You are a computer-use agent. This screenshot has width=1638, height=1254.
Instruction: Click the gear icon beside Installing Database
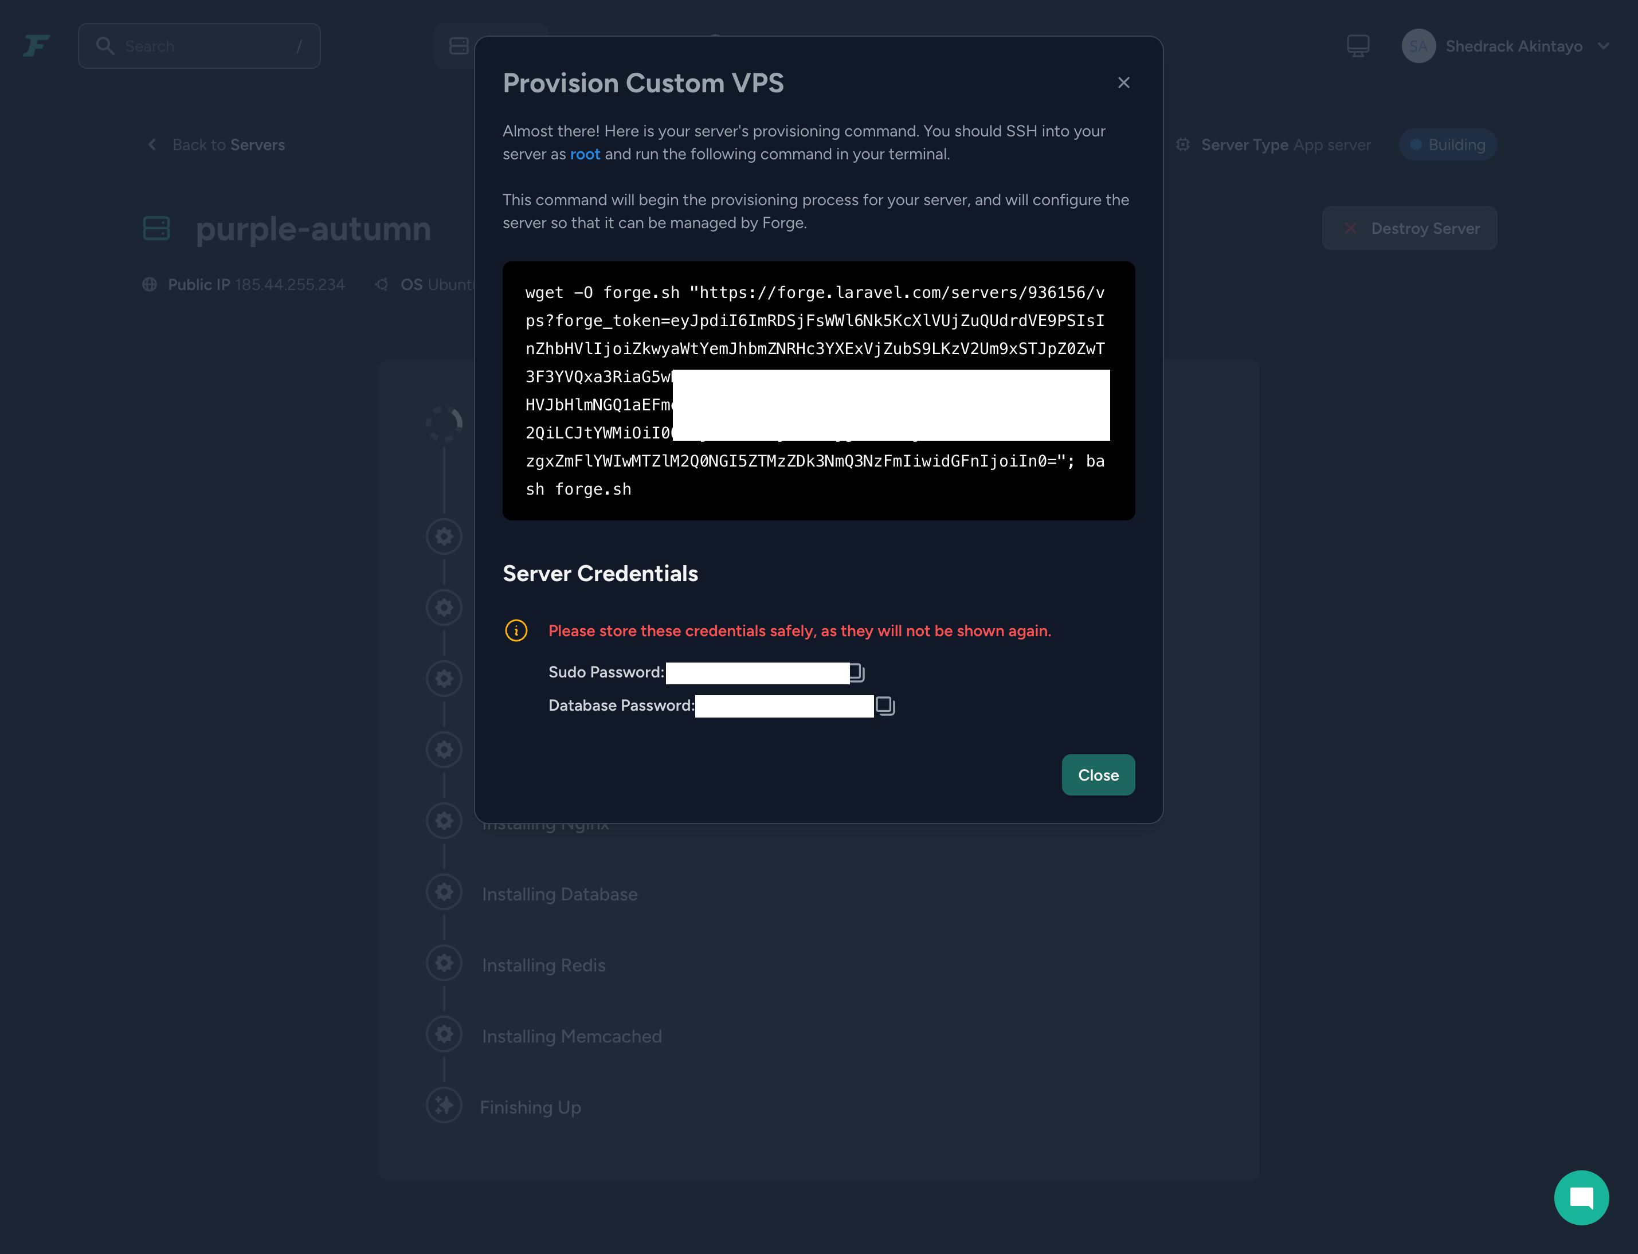click(444, 891)
